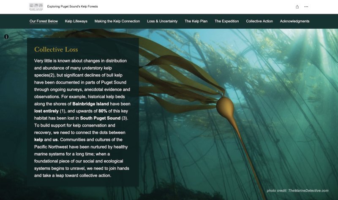Switch to the Collective Action section
This screenshot has width=338, height=200.
pyautogui.click(x=259, y=21)
